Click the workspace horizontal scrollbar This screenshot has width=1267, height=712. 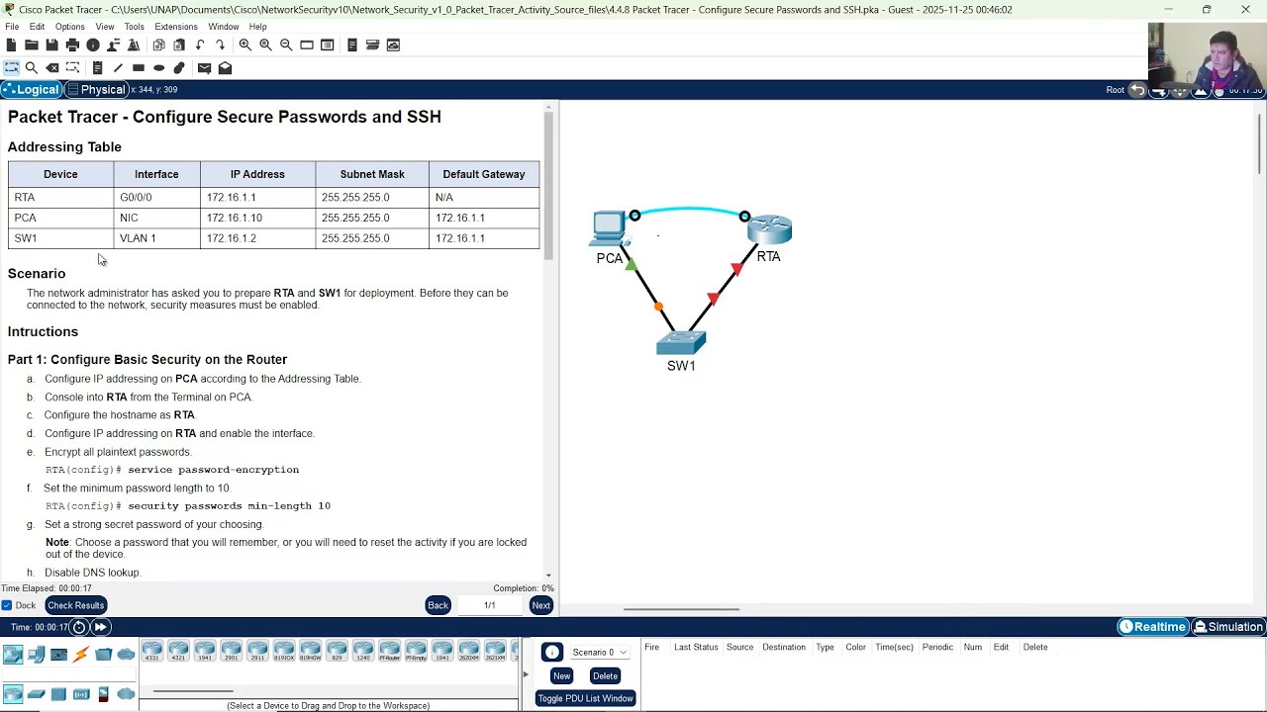point(681,609)
